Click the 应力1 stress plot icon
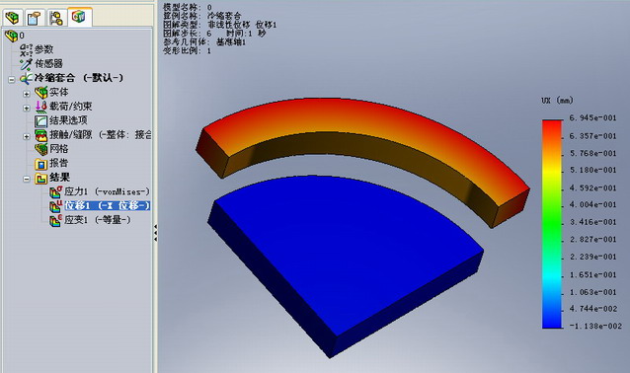Image resolution: width=630 pixels, height=373 pixels. (x=56, y=191)
